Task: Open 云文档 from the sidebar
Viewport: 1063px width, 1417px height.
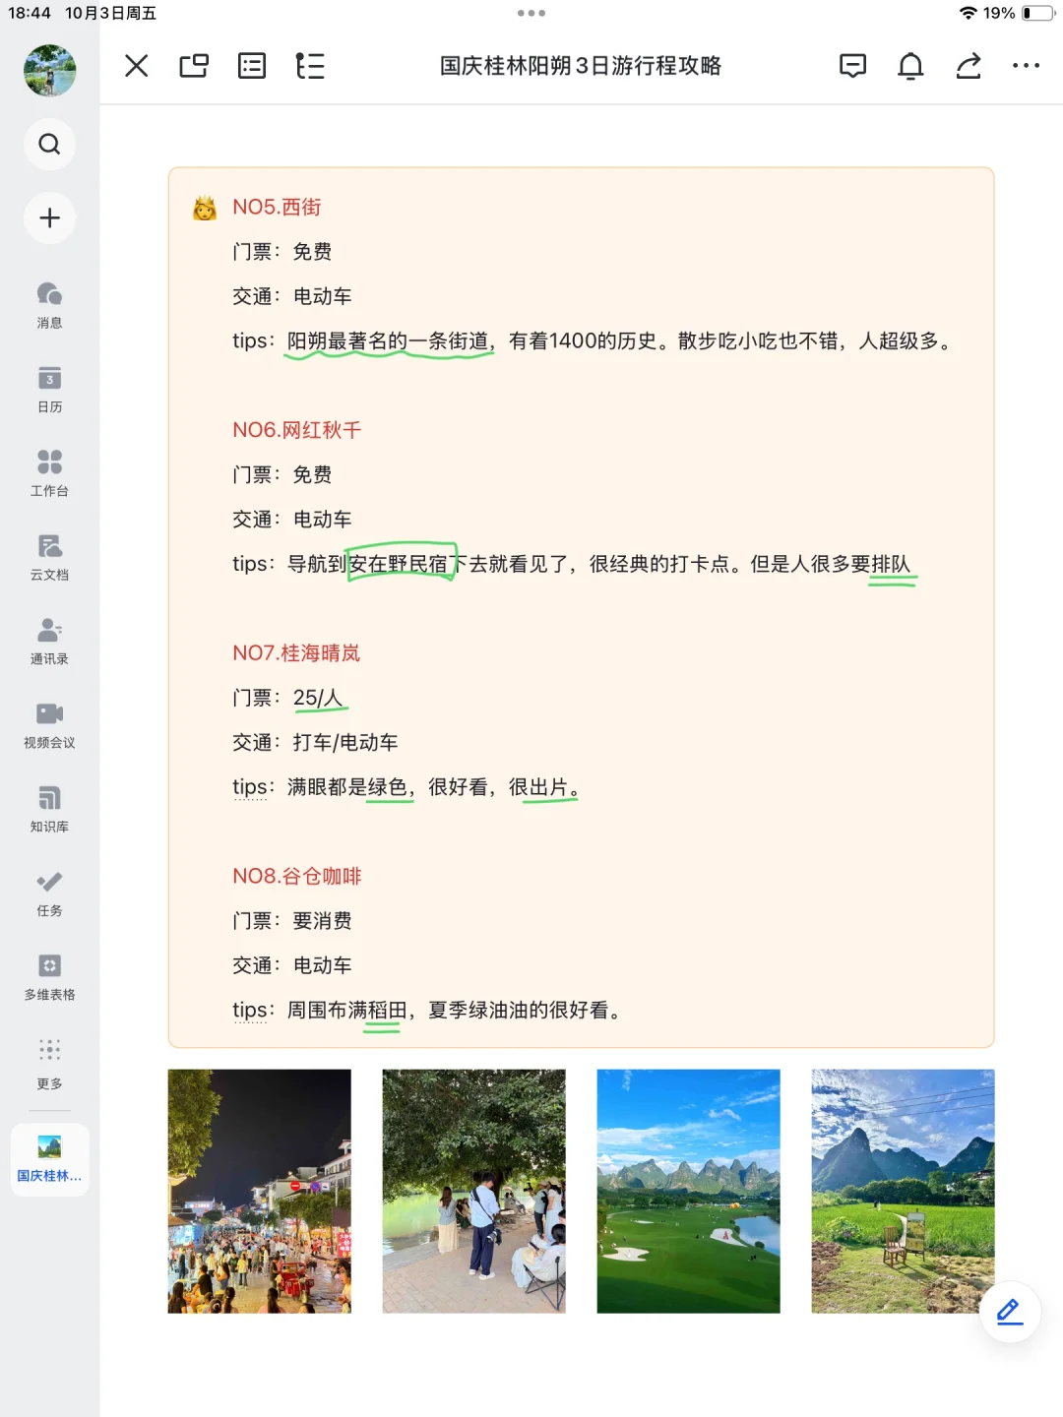Action: pyautogui.click(x=49, y=558)
